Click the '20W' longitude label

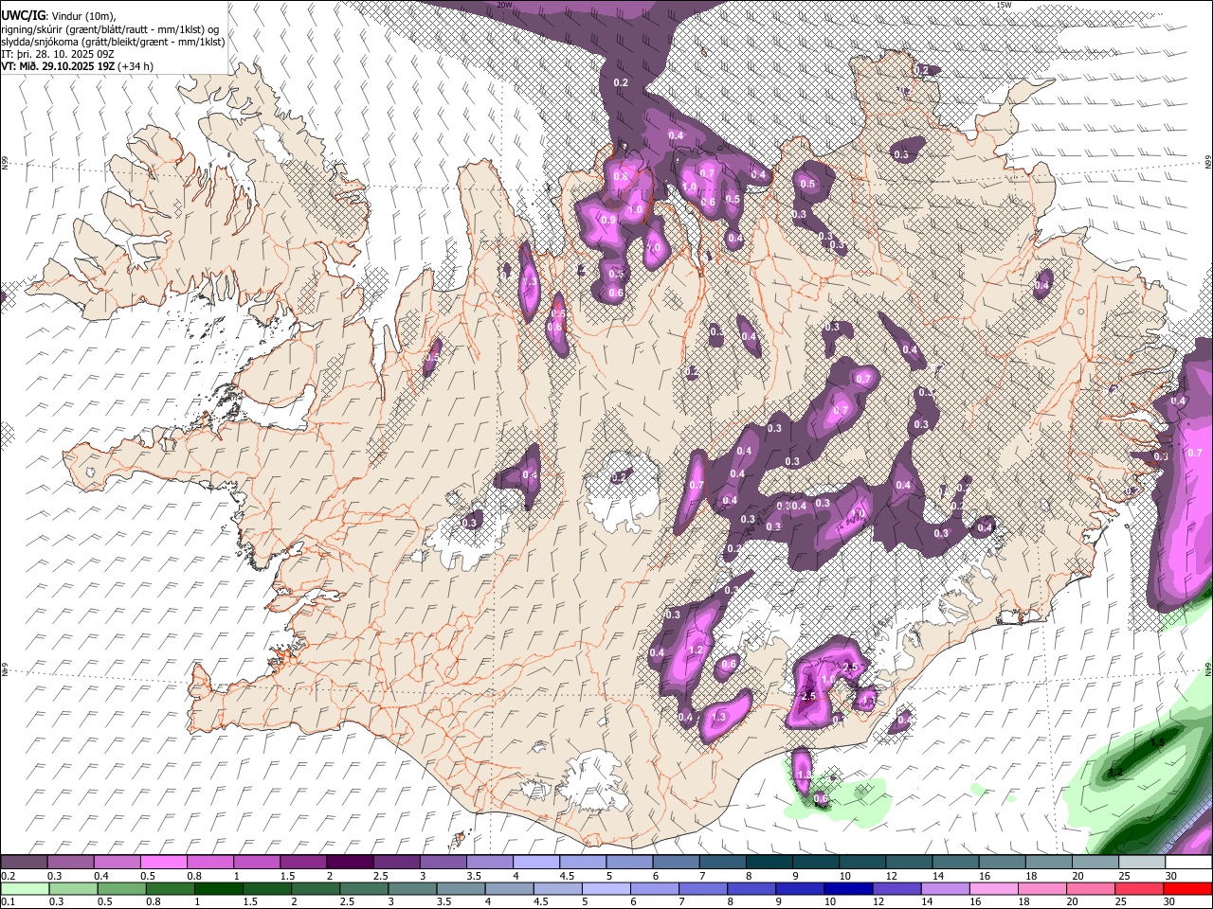tap(504, 5)
